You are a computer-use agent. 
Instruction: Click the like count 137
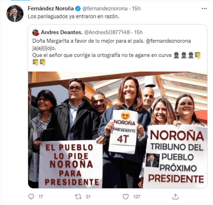(137, 196)
